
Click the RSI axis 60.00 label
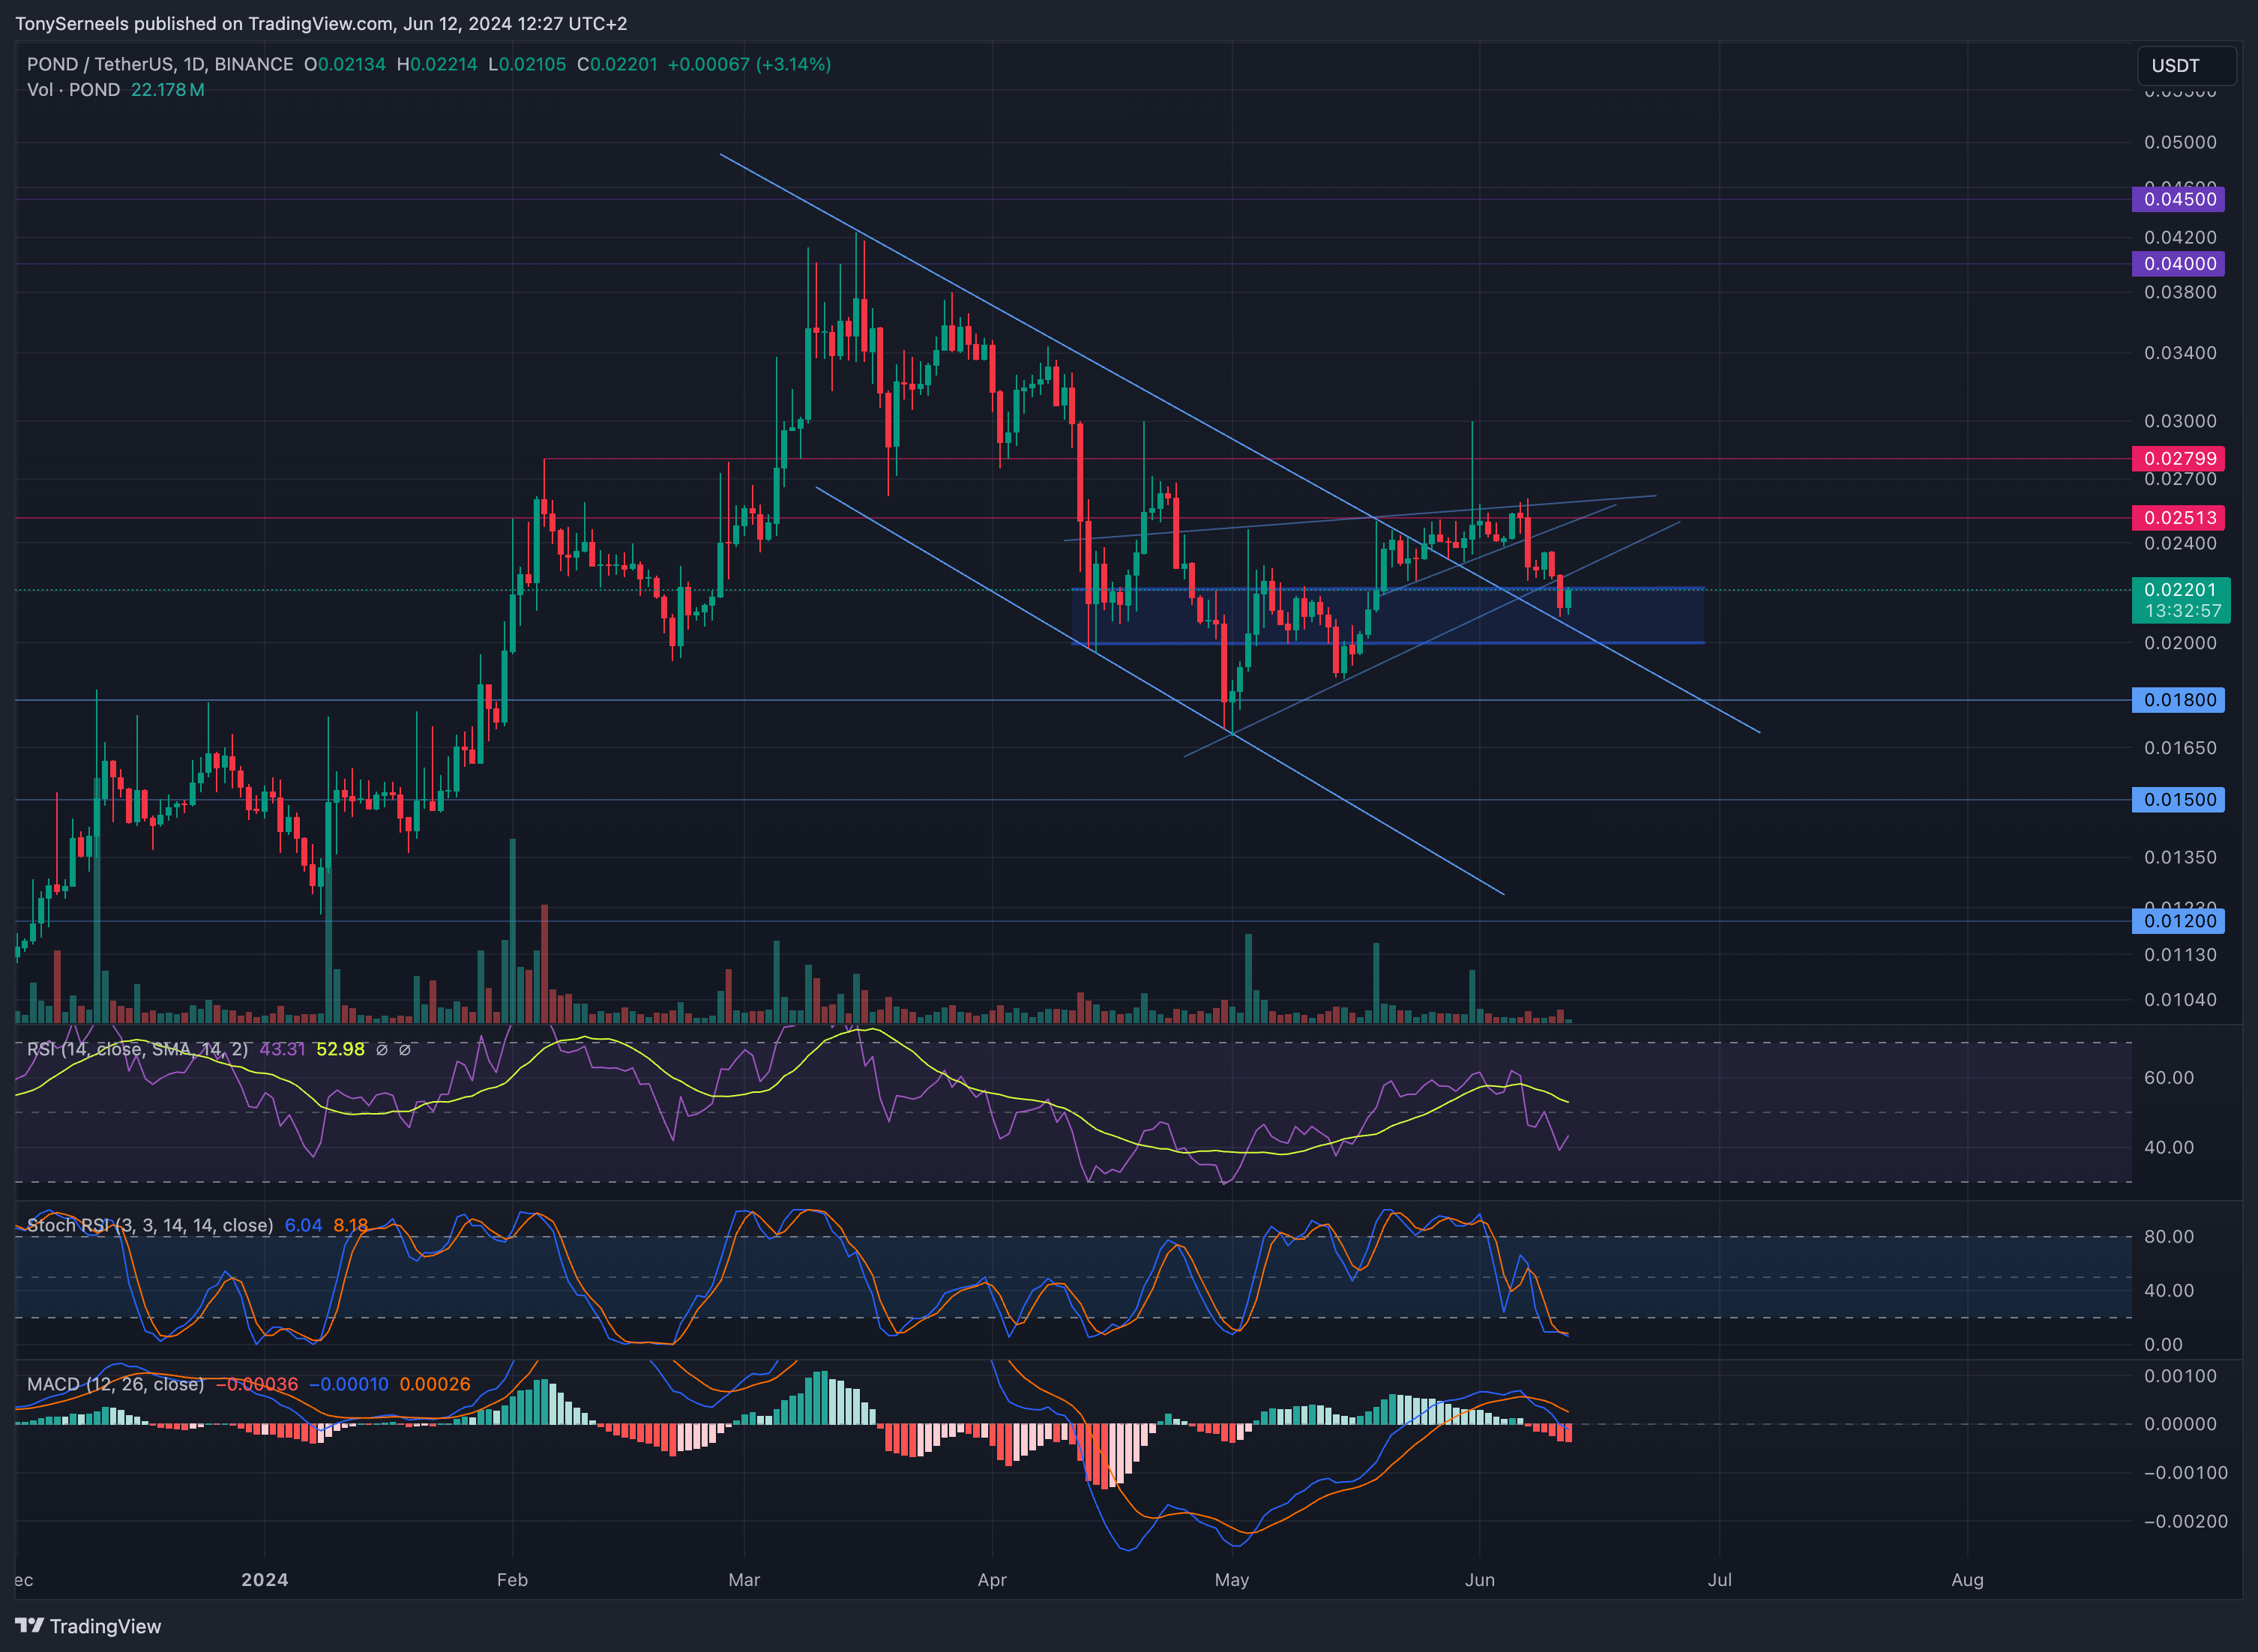[x=2169, y=1078]
